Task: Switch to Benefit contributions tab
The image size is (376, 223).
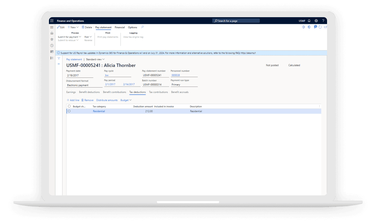Action: (x=114, y=92)
